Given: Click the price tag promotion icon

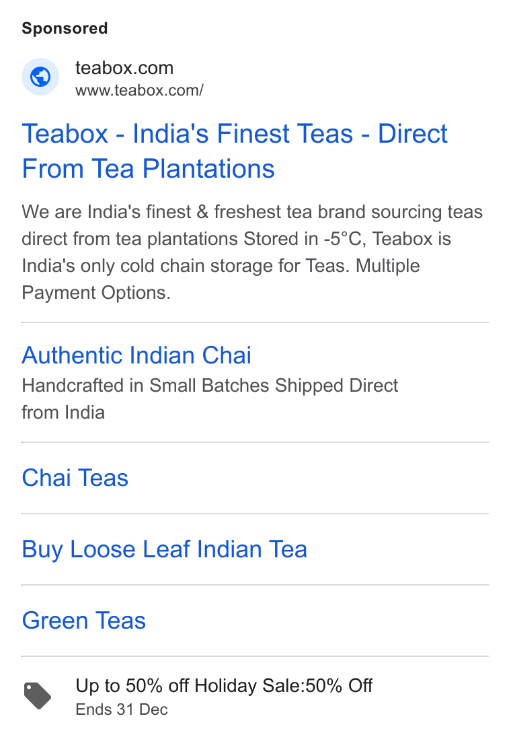Looking at the screenshot, I should pos(38,696).
